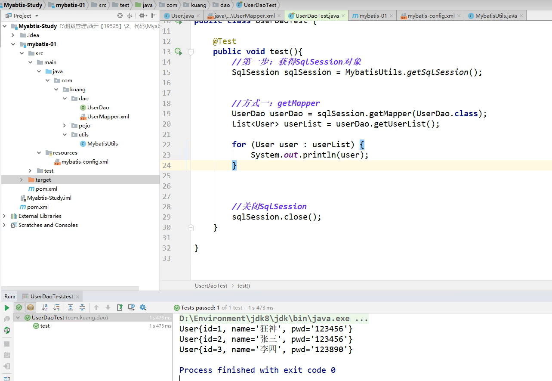
Task: Open test runner settings gear
Action: pos(143,307)
